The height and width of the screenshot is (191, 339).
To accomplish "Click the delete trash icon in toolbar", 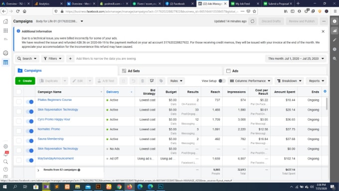I will click(143, 81).
